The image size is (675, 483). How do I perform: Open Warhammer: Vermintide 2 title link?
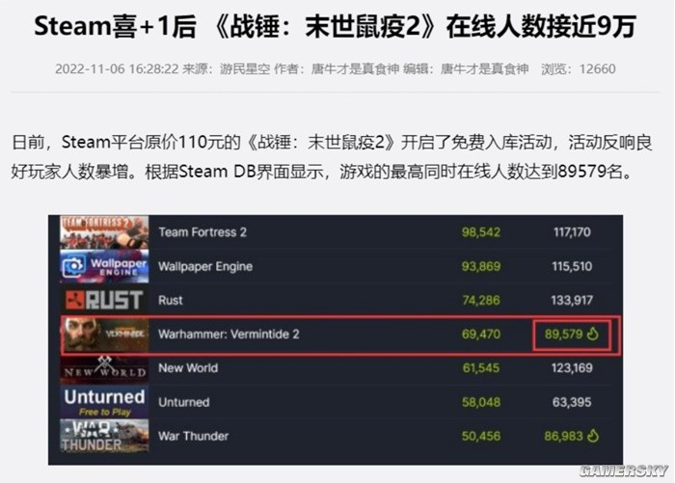coord(229,335)
